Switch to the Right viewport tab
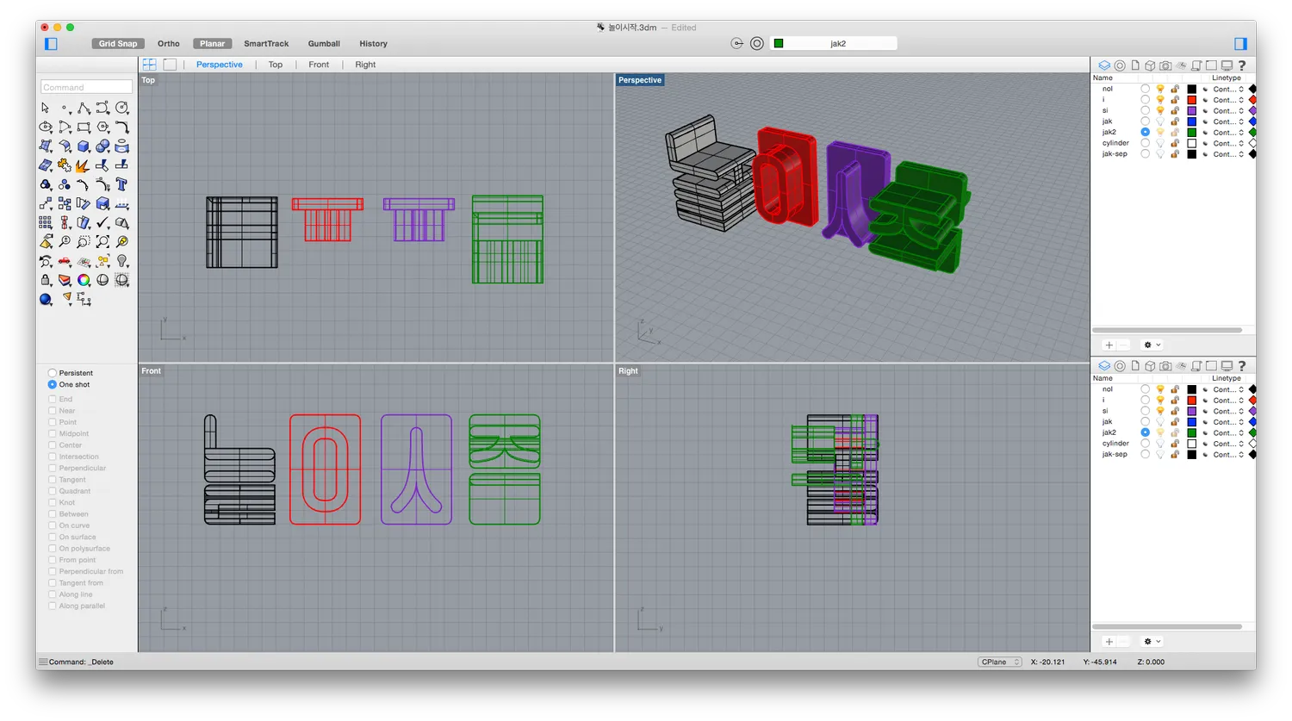 coord(365,65)
